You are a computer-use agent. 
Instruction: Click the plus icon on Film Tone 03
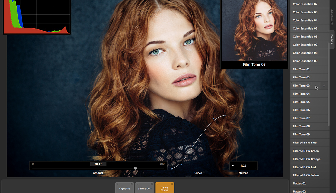[324, 86]
